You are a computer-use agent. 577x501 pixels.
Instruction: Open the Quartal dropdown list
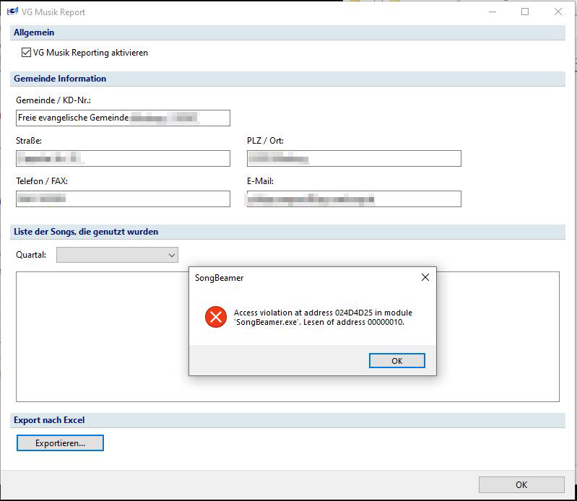117,255
